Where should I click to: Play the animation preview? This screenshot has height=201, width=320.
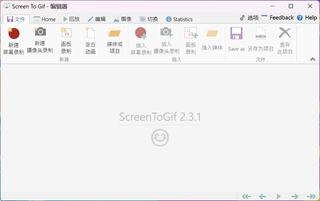click(279, 196)
